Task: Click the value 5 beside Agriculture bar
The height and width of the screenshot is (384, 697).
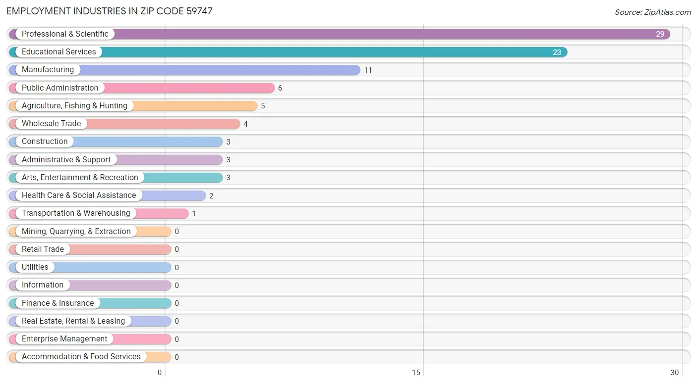Action: click(263, 106)
